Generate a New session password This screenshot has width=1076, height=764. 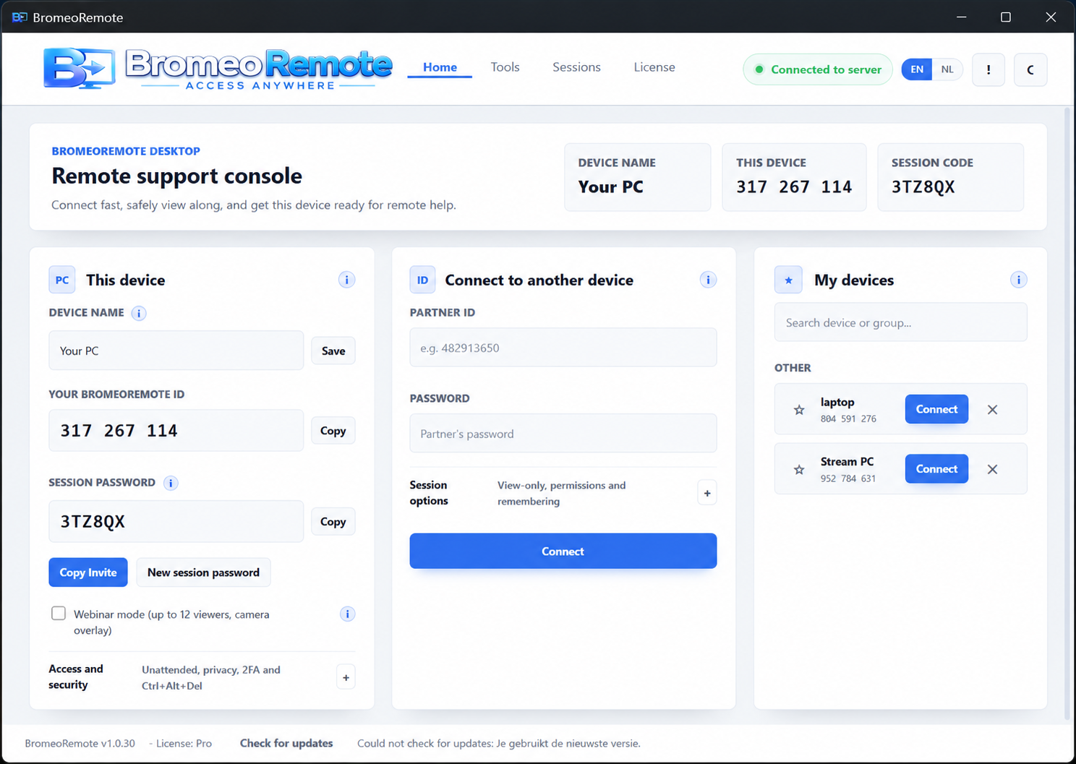pos(203,572)
